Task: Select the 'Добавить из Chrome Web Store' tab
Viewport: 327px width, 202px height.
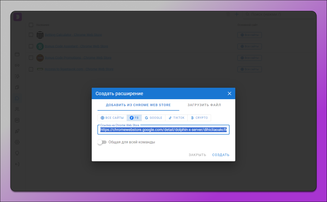Action: pyautogui.click(x=138, y=105)
